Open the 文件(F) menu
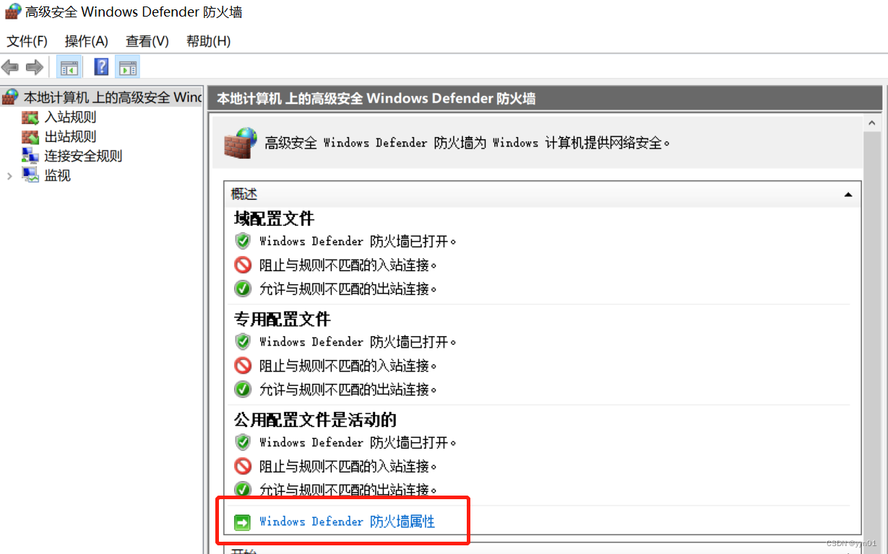This screenshot has width=888, height=554. point(27,41)
